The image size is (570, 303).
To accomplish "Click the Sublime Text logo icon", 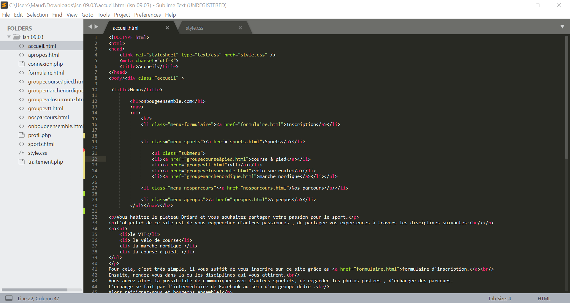I will pos(4,5).
